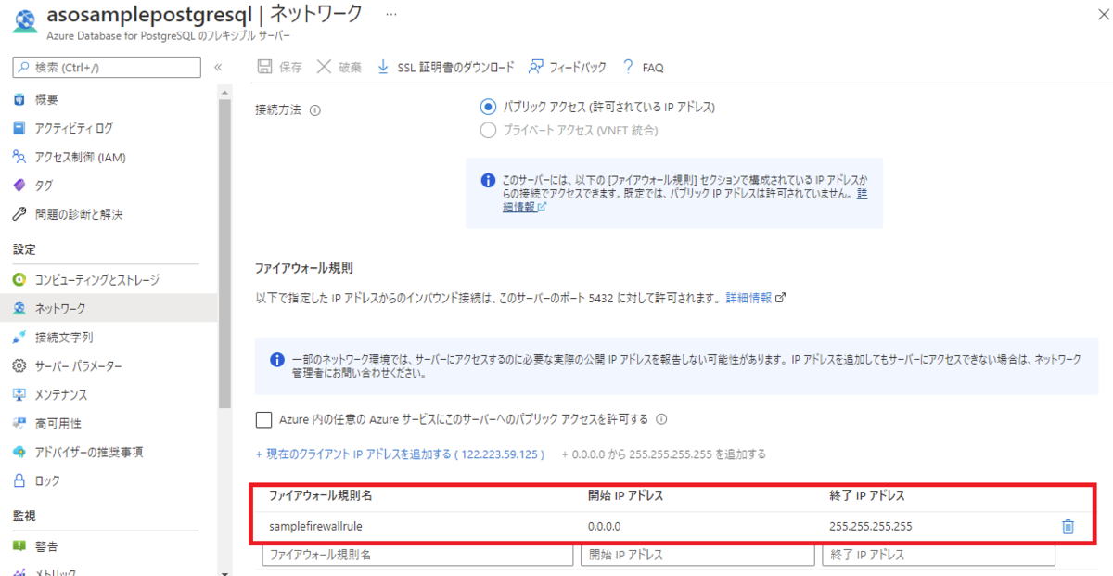The height and width of the screenshot is (576, 1113).
Task: Select プライベート アクセス (VNET 統合) radio
Action: tap(488, 130)
